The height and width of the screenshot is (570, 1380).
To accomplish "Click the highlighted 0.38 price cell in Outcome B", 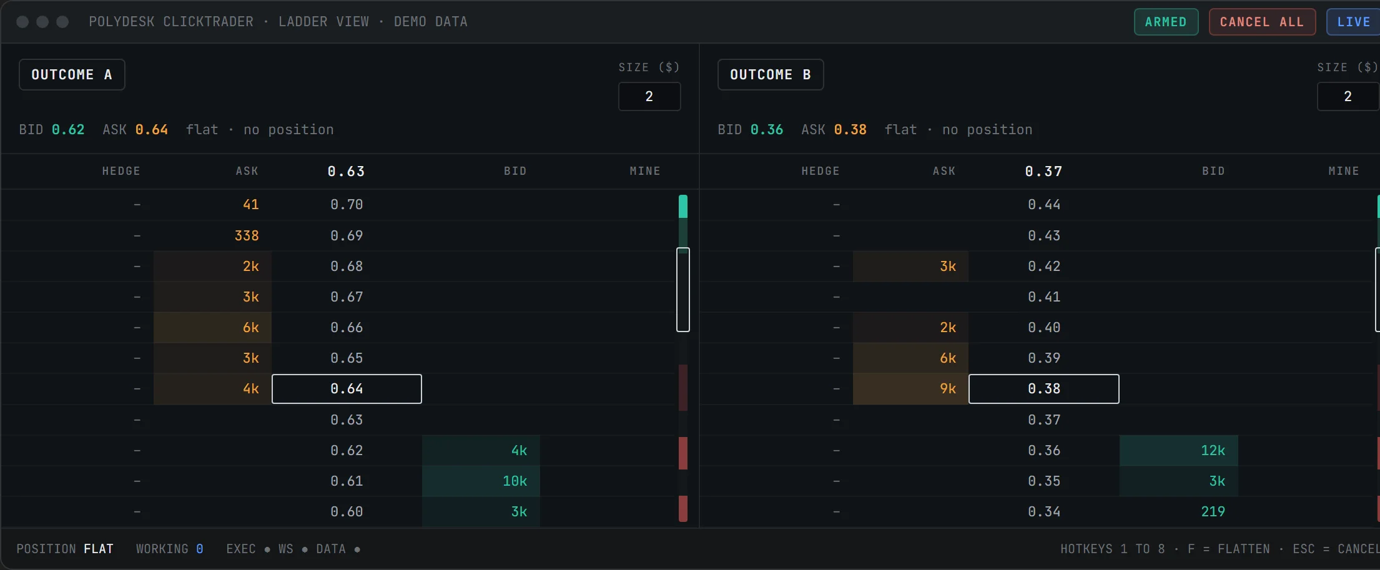I will [x=1044, y=389].
